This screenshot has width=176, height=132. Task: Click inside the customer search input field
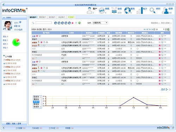44,23
